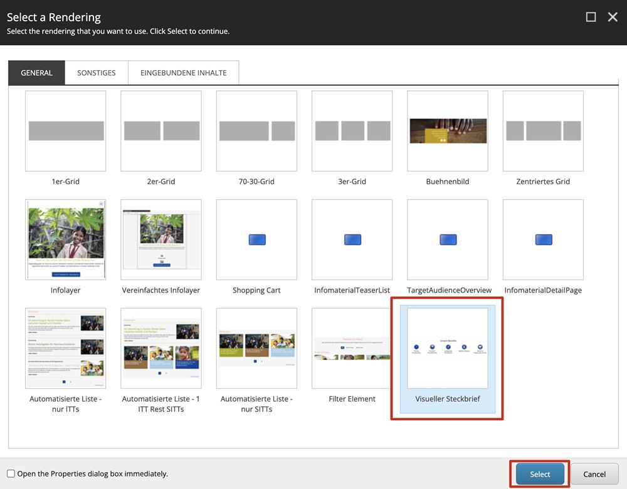
Task: Select the Vereinfachtes Infolayer thumbnail
Action: coord(161,240)
